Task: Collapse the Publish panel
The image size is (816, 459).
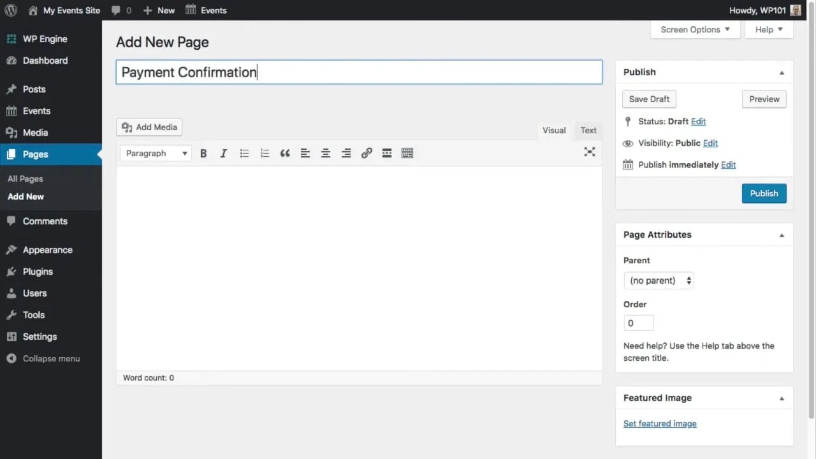Action: [782, 73]
